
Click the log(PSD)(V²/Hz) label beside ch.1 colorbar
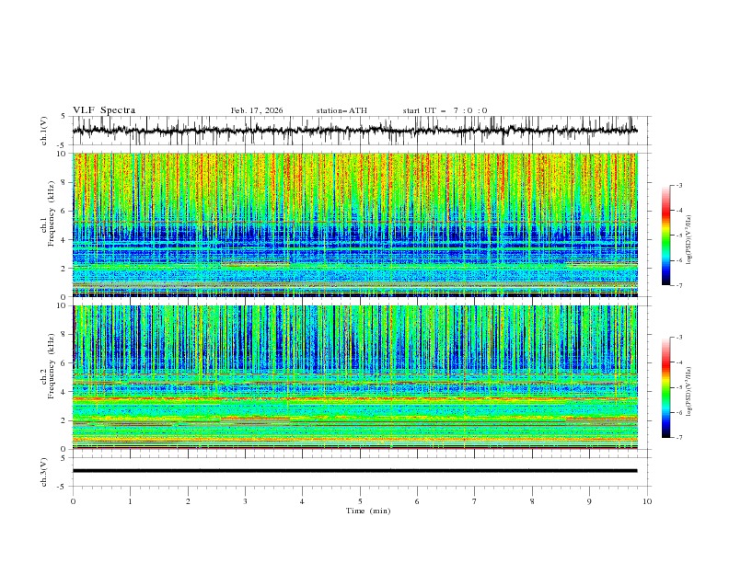coord(689,240)
